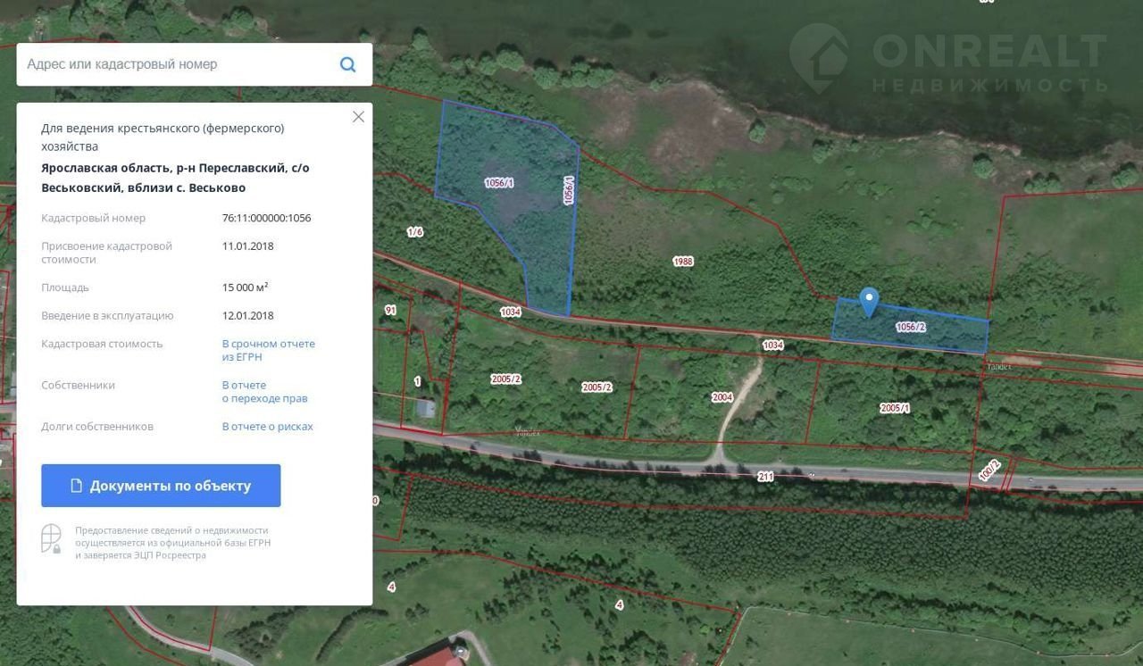Image resolution: width=1143 pixels, height=666 pixels.
Task: Select parcel labeled 100/2 near the road
Action: coord(989,470)
